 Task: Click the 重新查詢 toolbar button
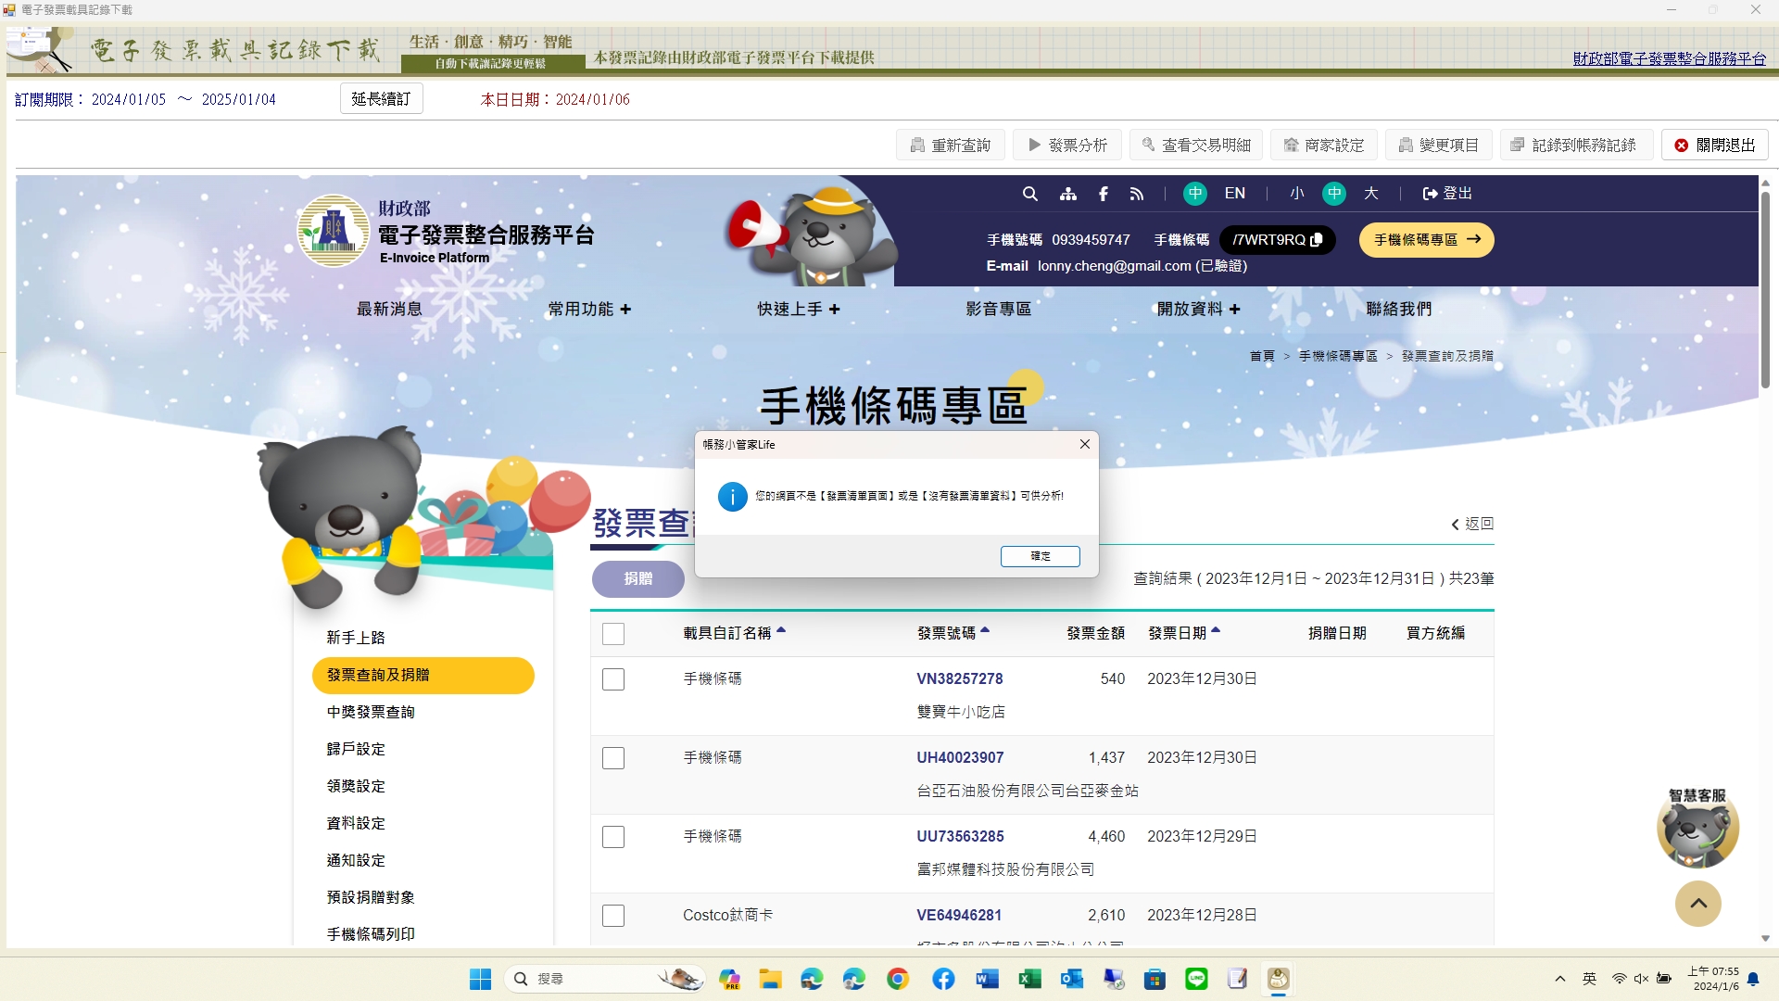coord(951,146)
